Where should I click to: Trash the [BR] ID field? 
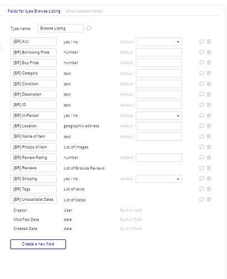[209, 105]
